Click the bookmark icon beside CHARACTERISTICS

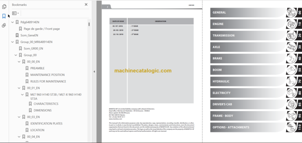(30, 104)
